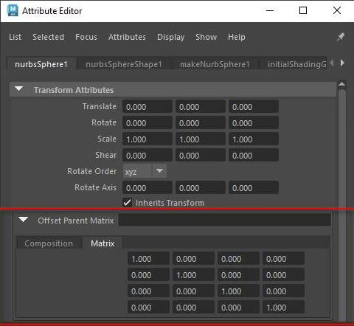Click the Shear attribute label
The width and height of the screenshot is (354, 326).
point(106,155)
